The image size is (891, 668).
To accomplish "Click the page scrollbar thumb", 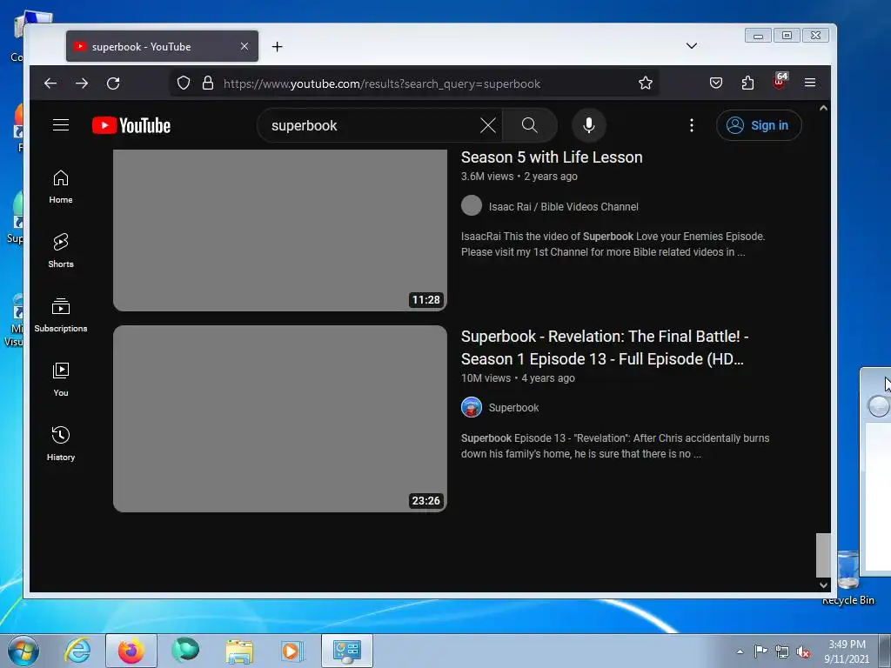I will 823,555.
